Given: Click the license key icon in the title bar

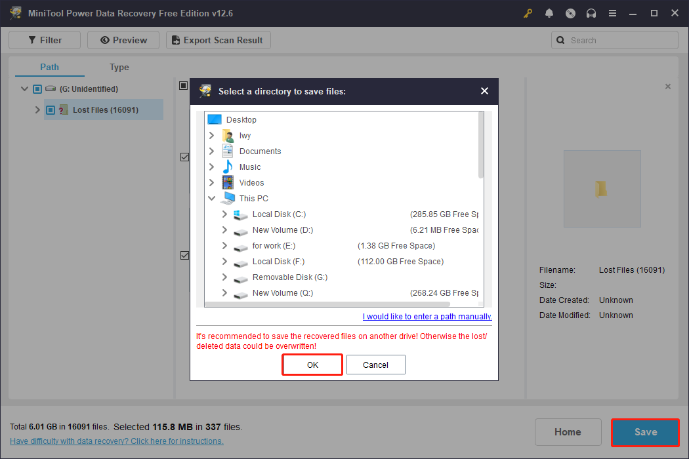Looking at the screenshot, I should [x=528, y=12].
